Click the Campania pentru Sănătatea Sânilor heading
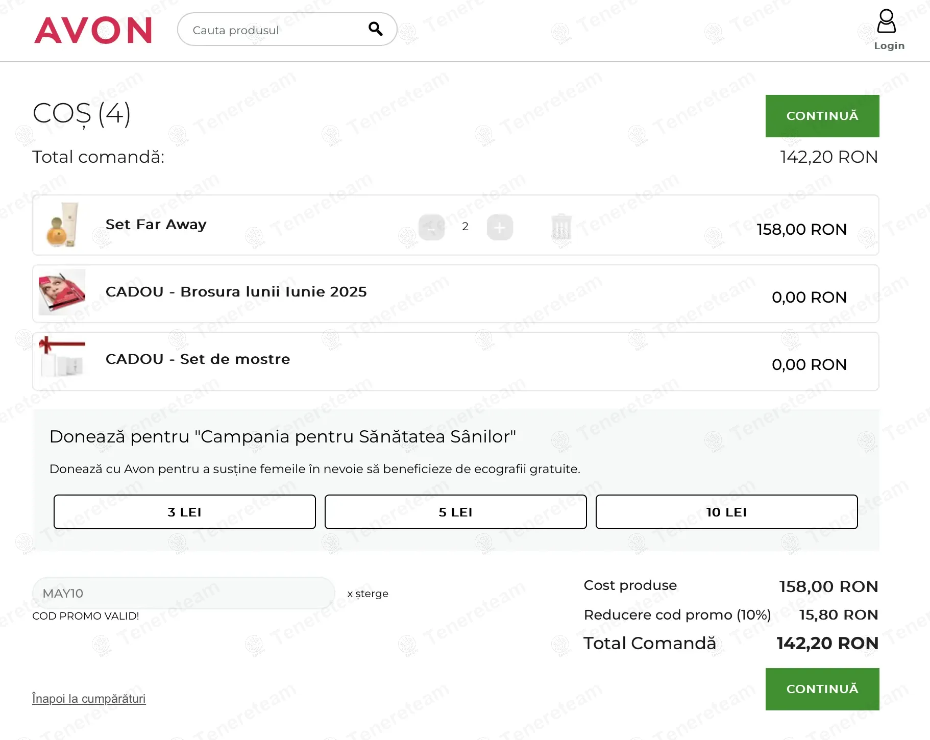Viewport: 930px width, 740px height. (x=283, y=437)
